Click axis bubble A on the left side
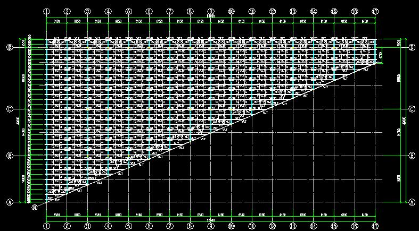Image resolution: width=419 pixels, height=231 pixels. coord(10,202)
